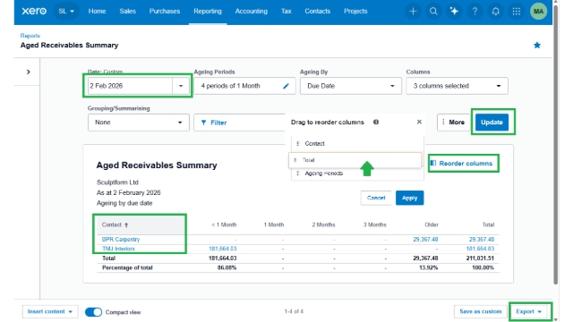The width and height of the screenshot is (573, 322).
Task: Close the reorder columns popup
Action: click(419, 122)
